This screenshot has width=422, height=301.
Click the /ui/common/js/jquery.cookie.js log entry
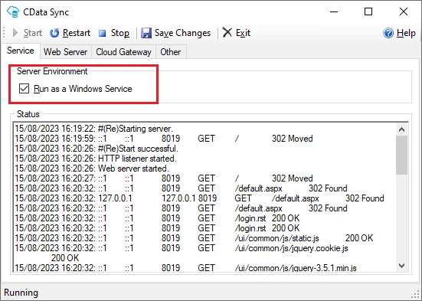click(x=182, y=253)
